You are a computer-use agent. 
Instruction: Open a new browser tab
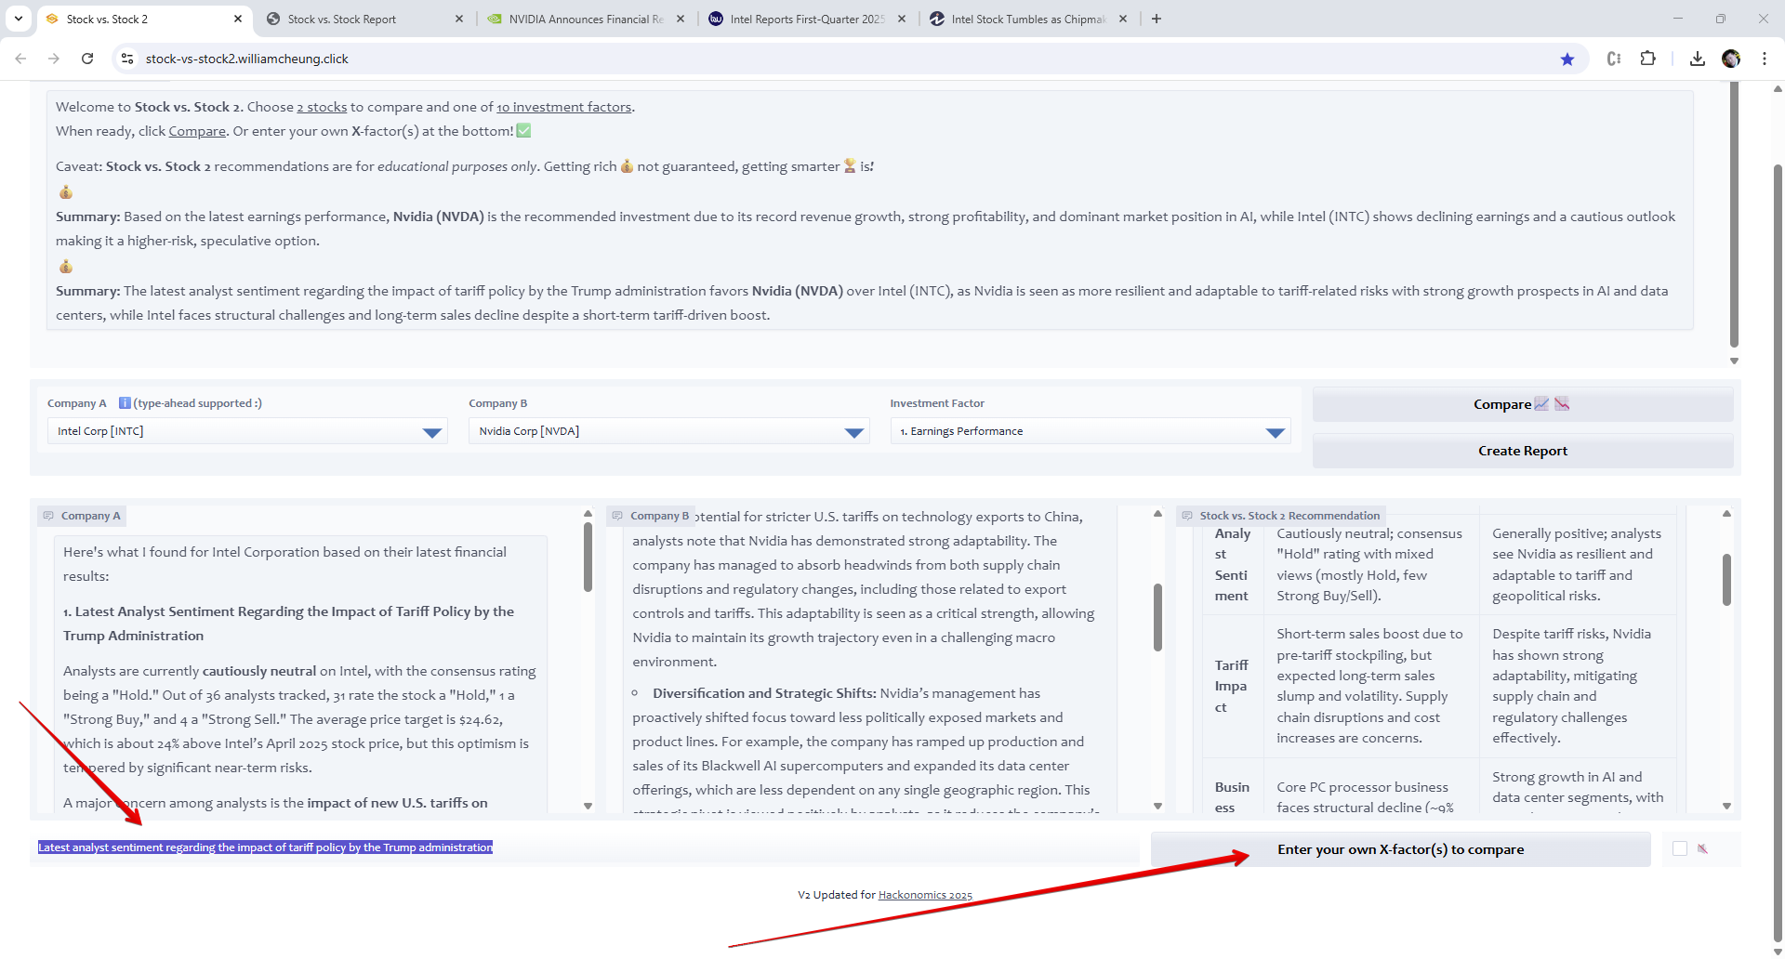coord(1157,19)
